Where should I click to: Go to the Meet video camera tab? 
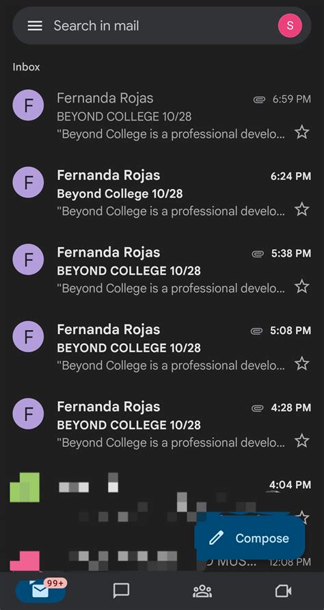pos(283,592)
